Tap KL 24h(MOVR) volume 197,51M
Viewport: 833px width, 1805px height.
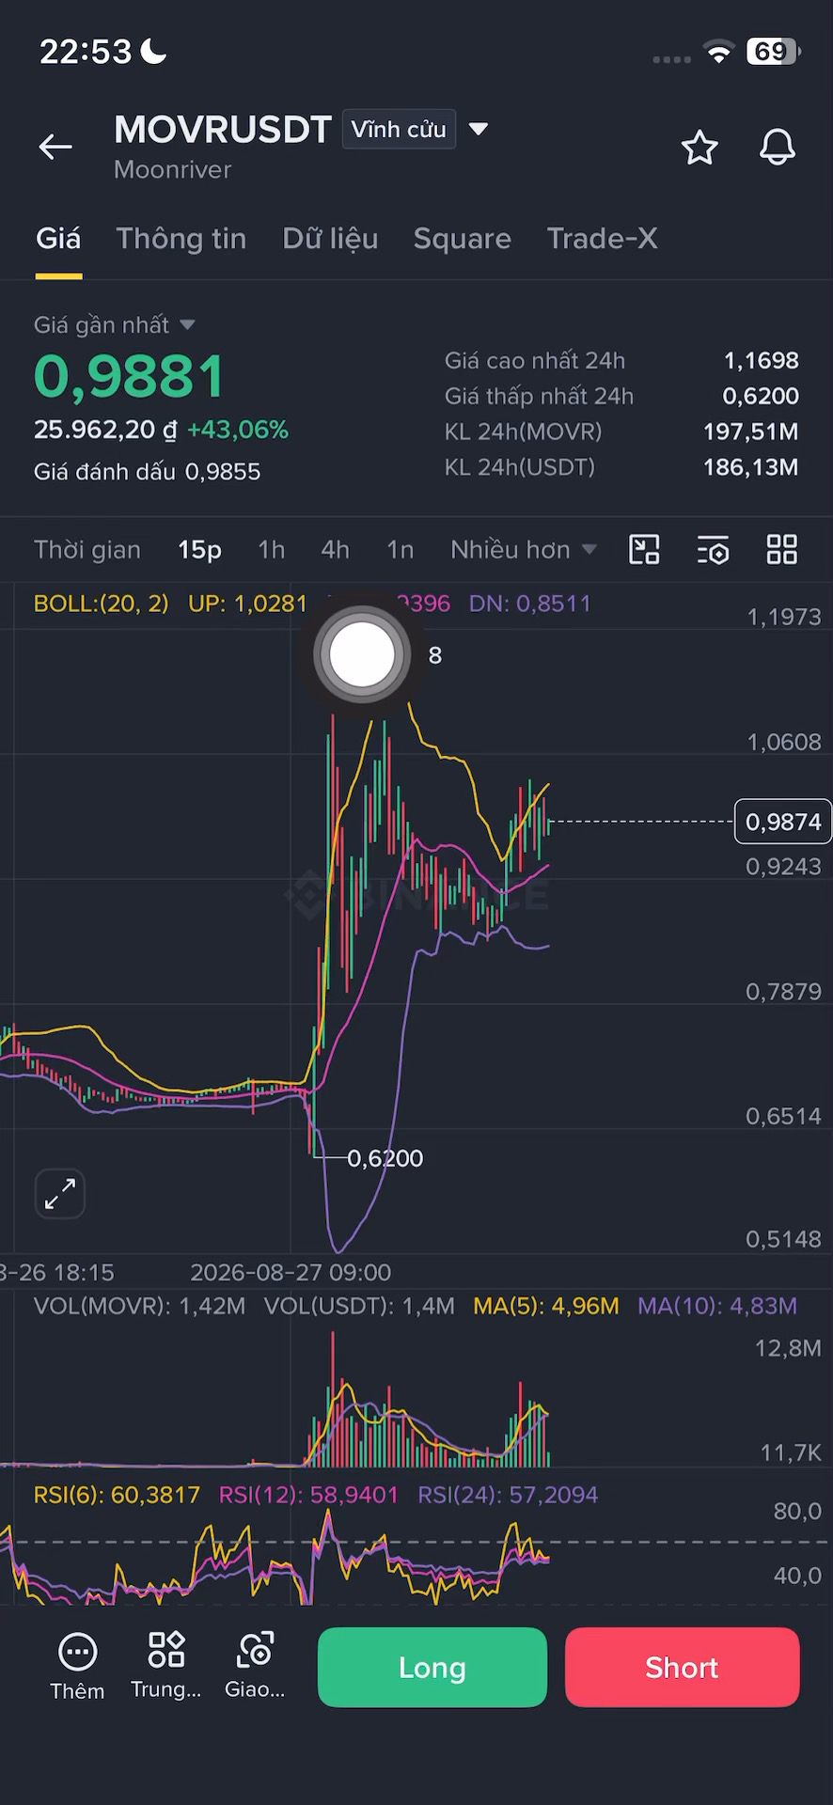[x=751, y=432]
